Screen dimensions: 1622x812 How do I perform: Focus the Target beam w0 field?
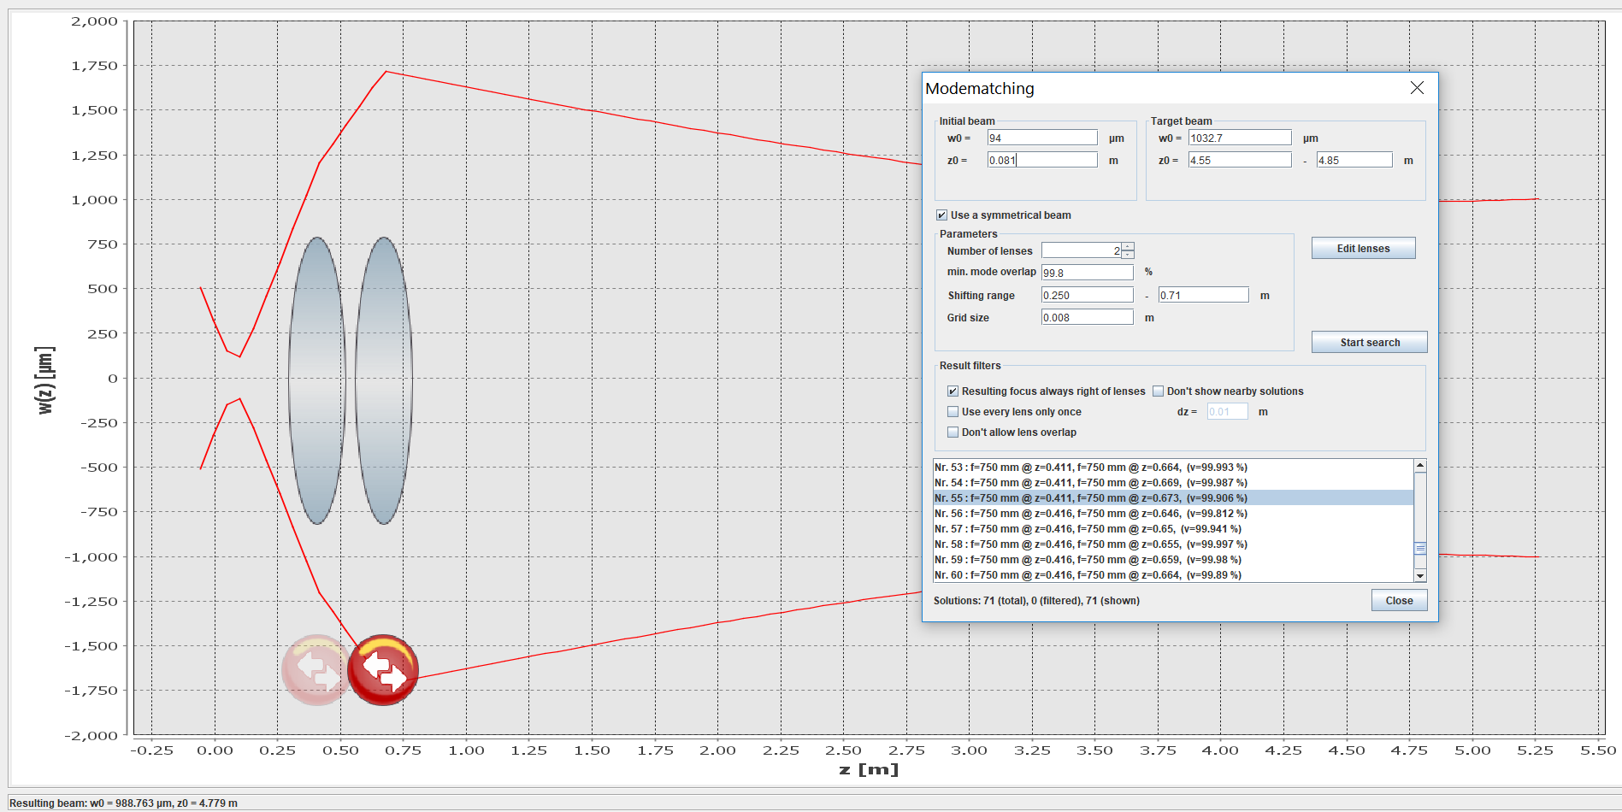1239,138
